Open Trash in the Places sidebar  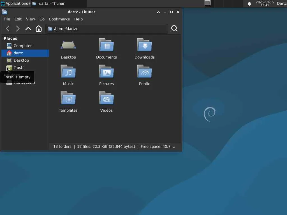coord(25,68)
